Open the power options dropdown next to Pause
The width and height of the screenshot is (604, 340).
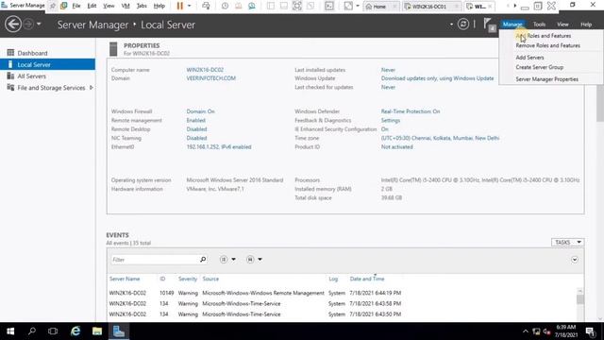[189, 6]
